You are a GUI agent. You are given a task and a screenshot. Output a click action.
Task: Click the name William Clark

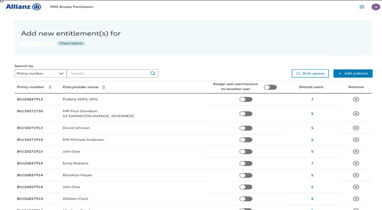[75, 199]
